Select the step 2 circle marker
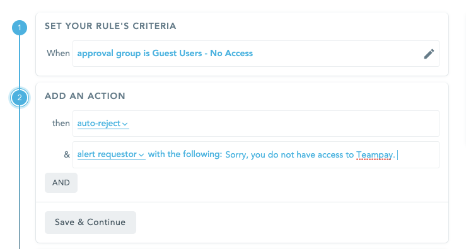Viewport: 466px width, 249px height. 20,98
